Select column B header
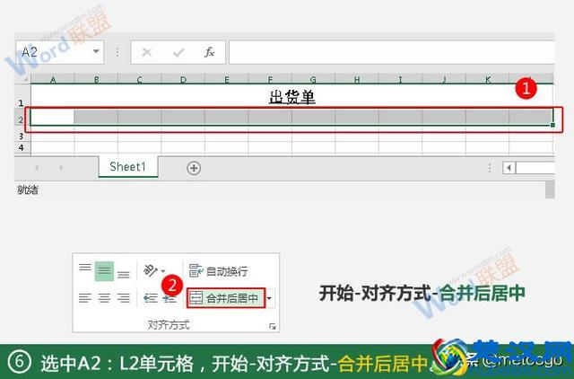The image size is (574, 379). click(x=96, y=79)
